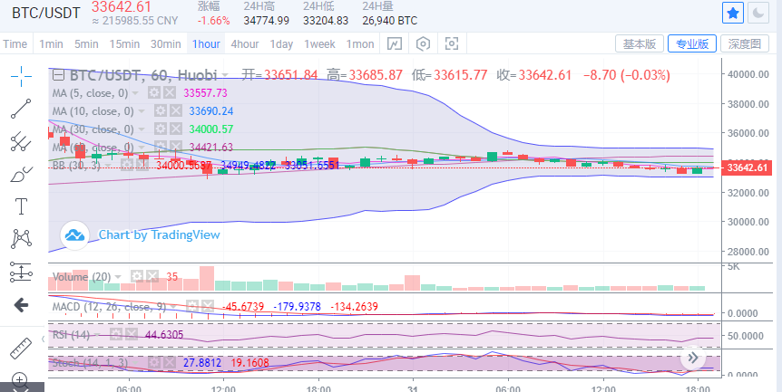Switch to 5min interval tab
This screenshot has height=392, width=782.
coord(86,43)
